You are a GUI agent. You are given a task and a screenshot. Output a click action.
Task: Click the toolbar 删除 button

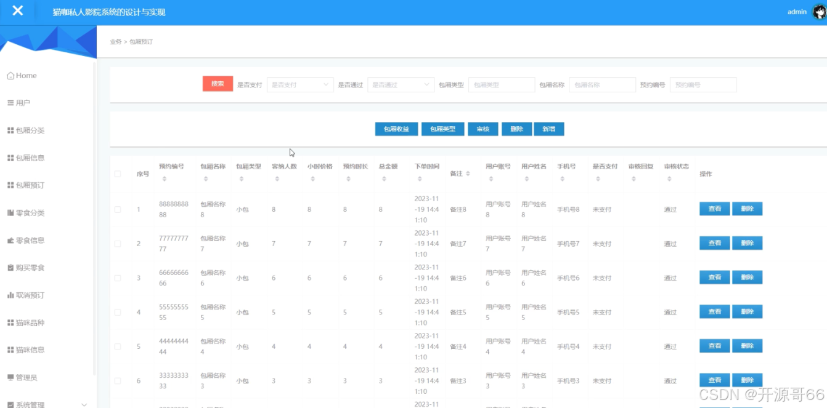(x=516, y=129)
